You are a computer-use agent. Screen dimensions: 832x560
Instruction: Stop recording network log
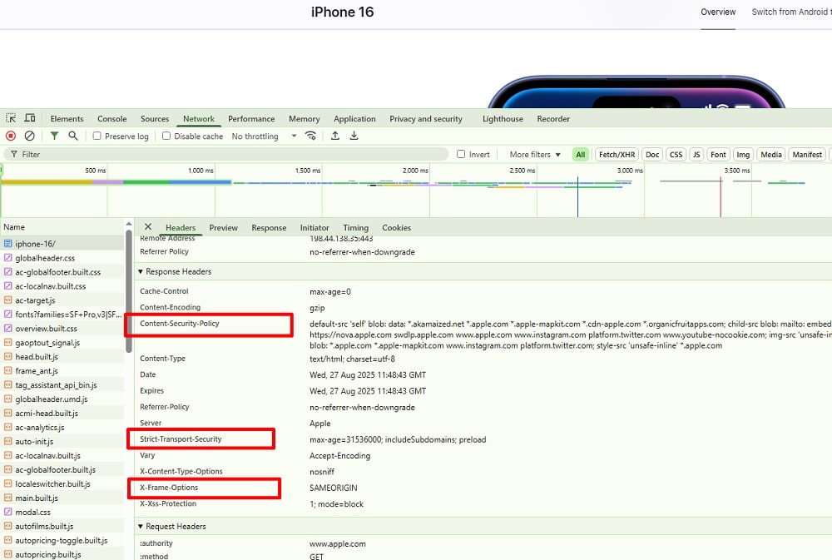click(11, 136)
